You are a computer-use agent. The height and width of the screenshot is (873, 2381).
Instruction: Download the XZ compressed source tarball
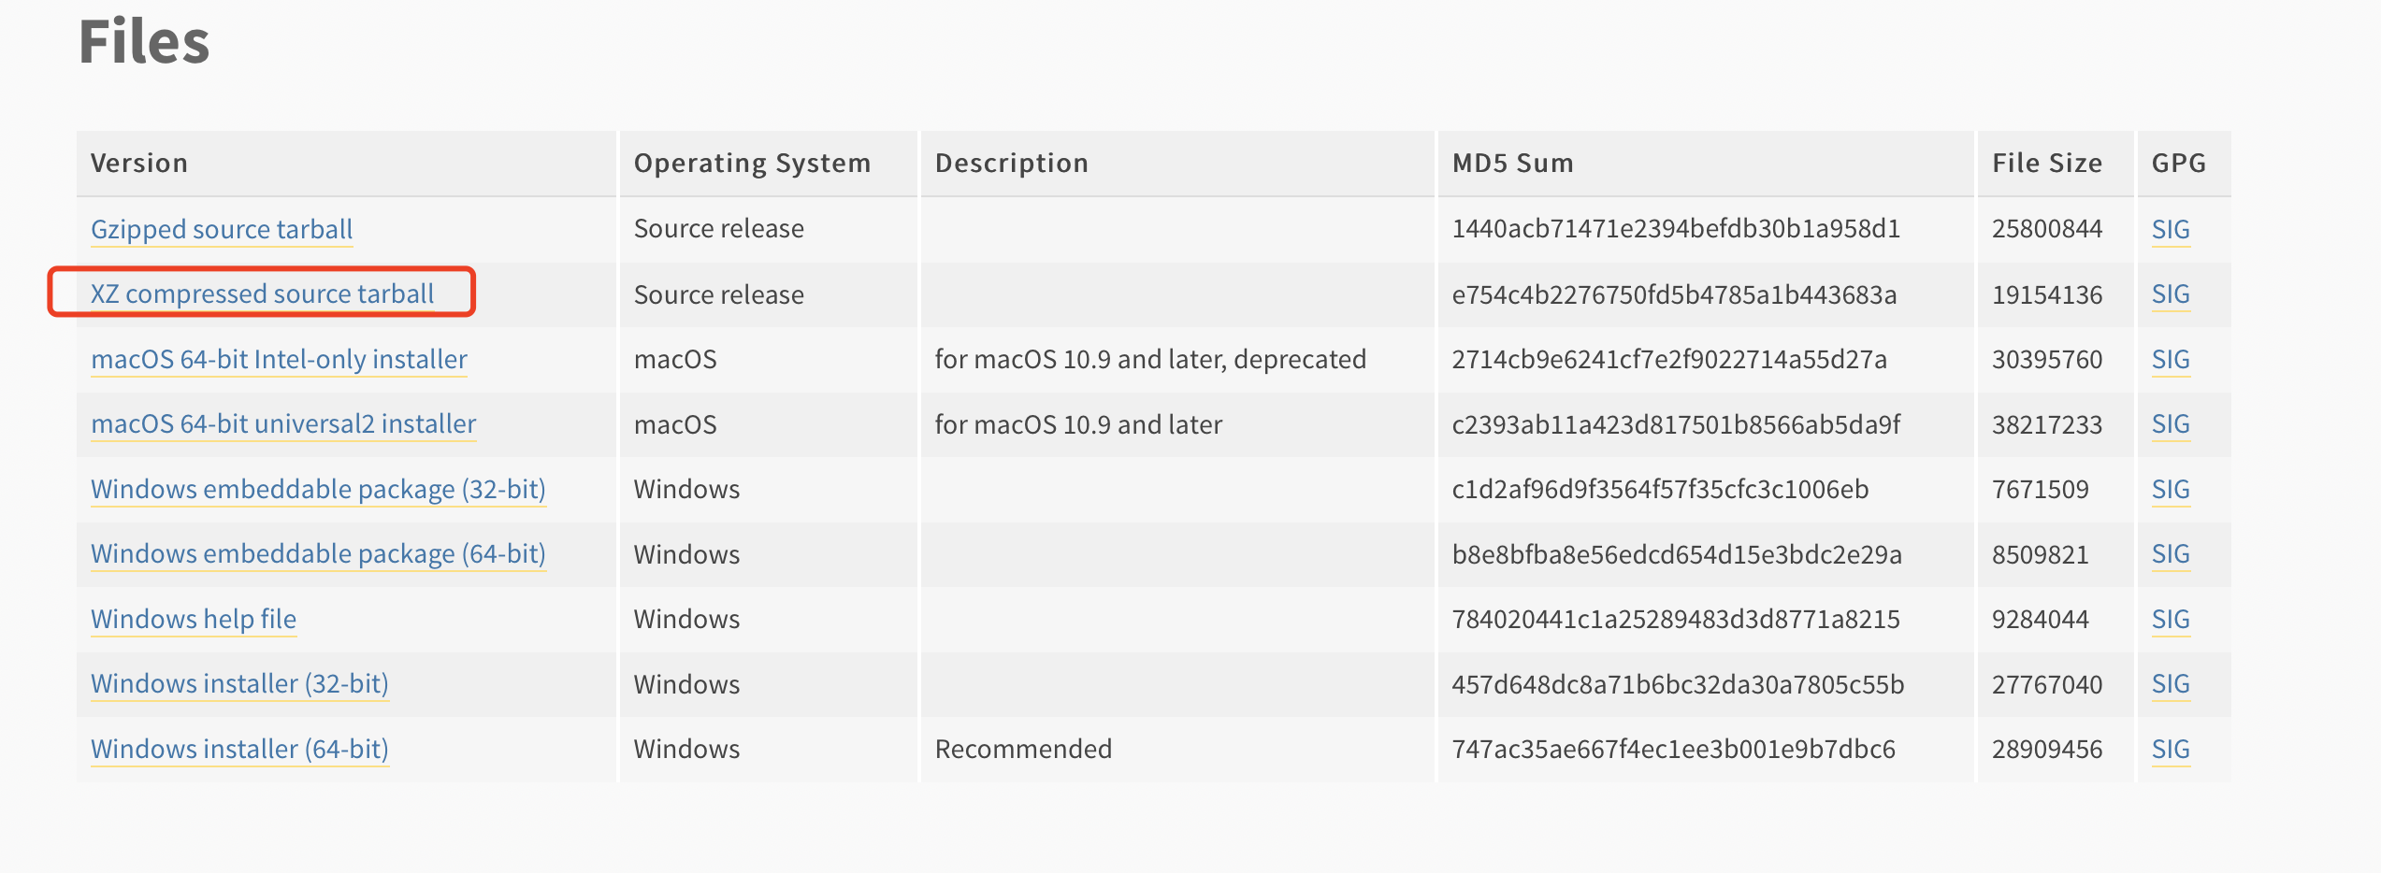(262, 293)
